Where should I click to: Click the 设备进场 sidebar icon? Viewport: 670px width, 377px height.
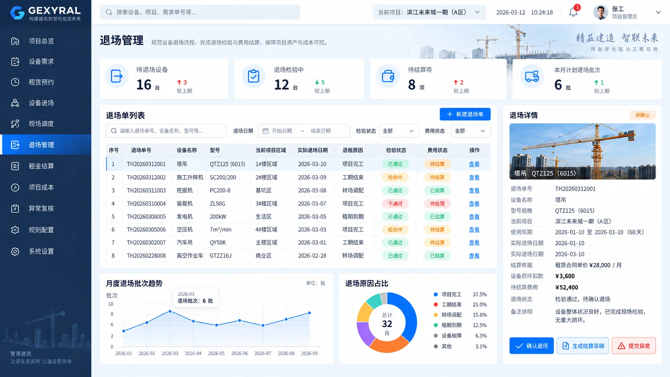pos(15,103)
